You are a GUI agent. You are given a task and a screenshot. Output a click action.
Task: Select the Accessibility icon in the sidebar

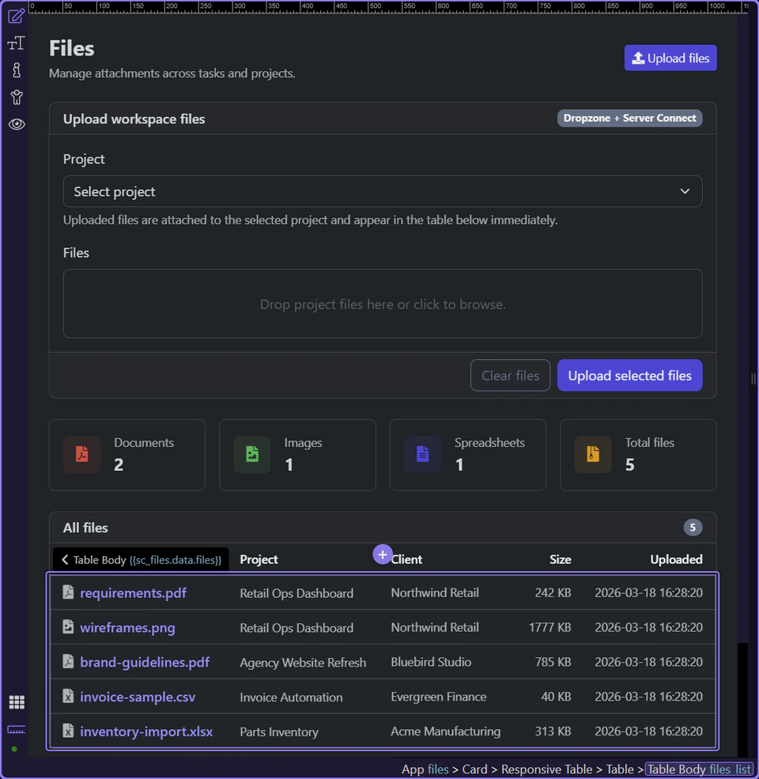click(x=17, y=96)
